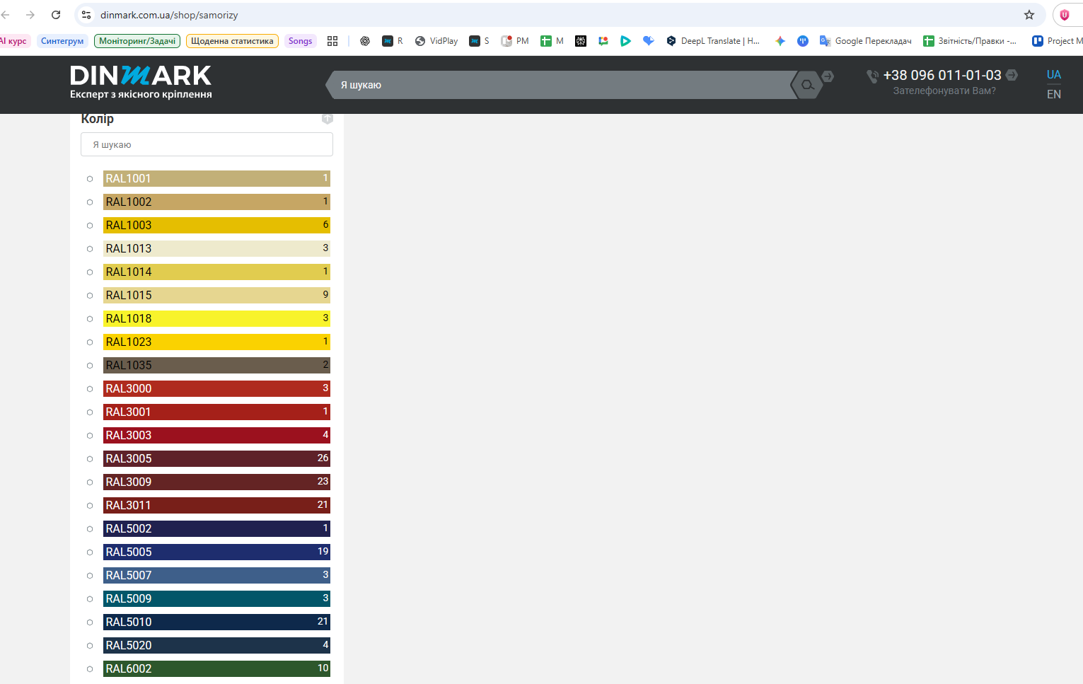This screenshot has height=684, width=1083.
Task: Open the red shield extension icon
Action: coord(1065,15)
